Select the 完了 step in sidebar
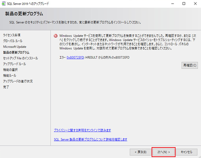Image resolution: width=201 pixels, height=158 pixels. [6, 87]
